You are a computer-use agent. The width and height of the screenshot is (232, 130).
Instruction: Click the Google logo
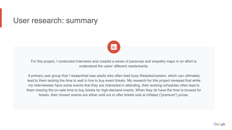(219, 124)
